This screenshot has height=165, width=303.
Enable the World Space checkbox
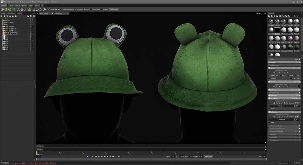click(x=91, y=9)
